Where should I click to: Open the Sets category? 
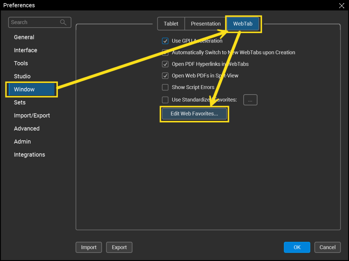[20, 102]
